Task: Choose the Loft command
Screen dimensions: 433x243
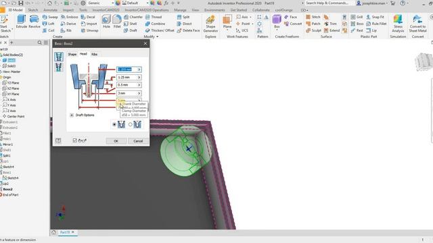Action: pos(48,24)
